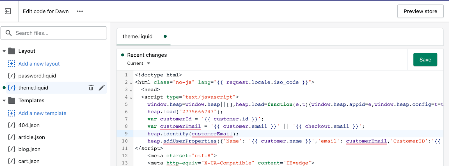Click the theme.liquid file type icon
The image size is (449, 166).
(x=12, y=88)
